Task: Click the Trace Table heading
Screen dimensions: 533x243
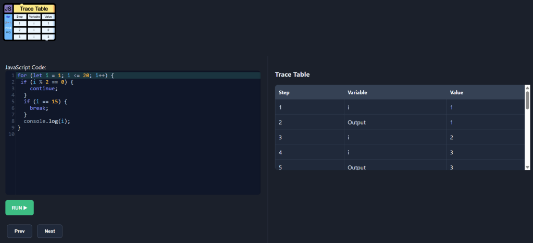Action: tap(292, 75)
